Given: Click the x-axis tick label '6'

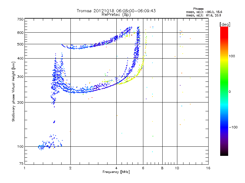Looking at the screenshot, I should tap(143, 168).
